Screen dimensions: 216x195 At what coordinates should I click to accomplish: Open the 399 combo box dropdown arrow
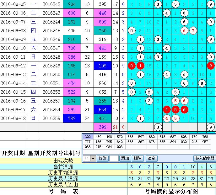pyautogui.click(x=93, y=159)
